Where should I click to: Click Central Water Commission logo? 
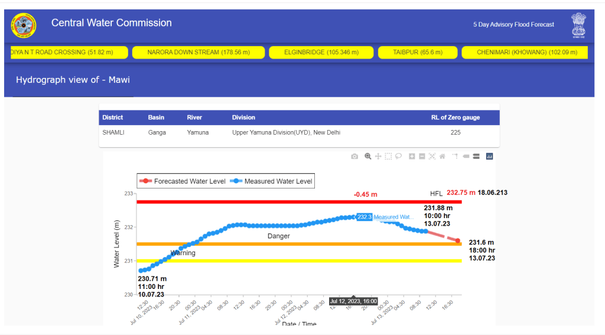24,25
